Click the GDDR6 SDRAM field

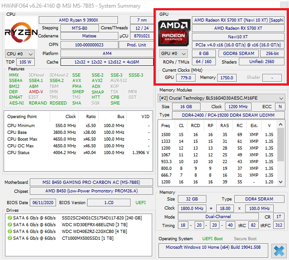point(238,54)
